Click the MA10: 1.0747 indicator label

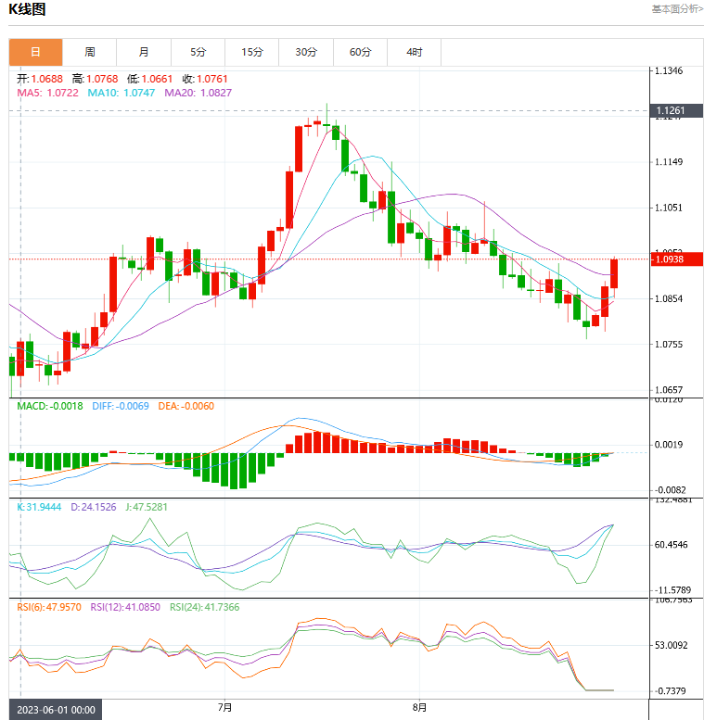point(122,93)
